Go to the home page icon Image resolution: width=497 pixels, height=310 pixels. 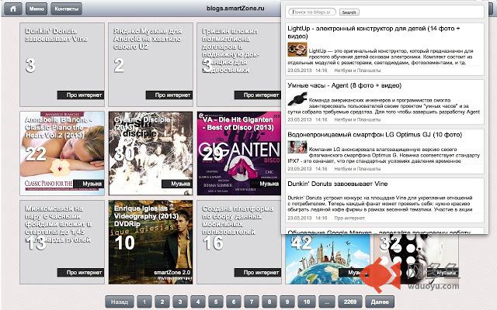click(x=13, y=9)
